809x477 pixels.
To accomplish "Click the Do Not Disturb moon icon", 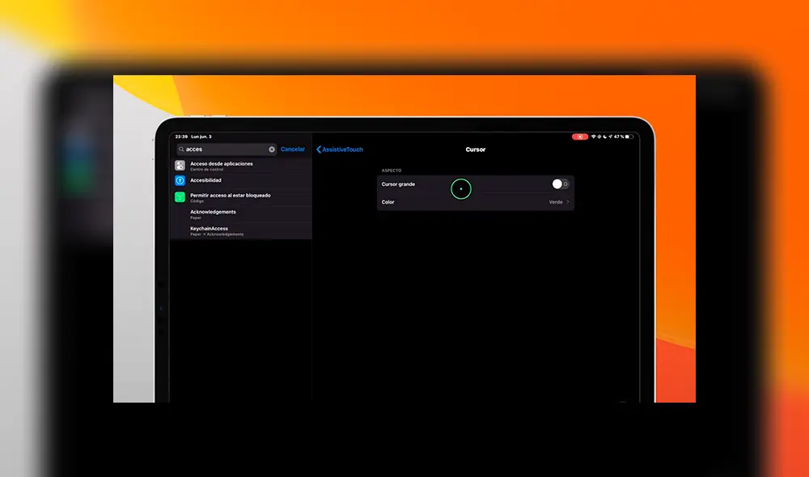I will click(604, 137).
